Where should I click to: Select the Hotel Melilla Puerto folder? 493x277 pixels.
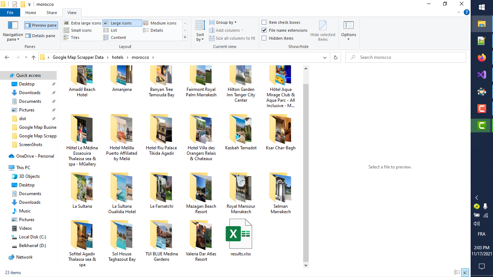click(x=122, y=138)
